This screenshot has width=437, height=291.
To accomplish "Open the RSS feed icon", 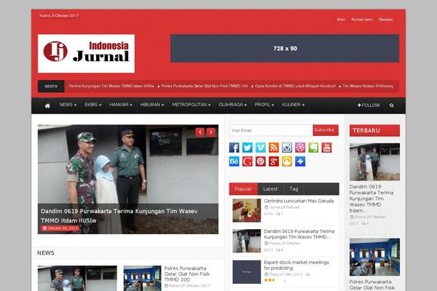I will (x=274, y=148).
